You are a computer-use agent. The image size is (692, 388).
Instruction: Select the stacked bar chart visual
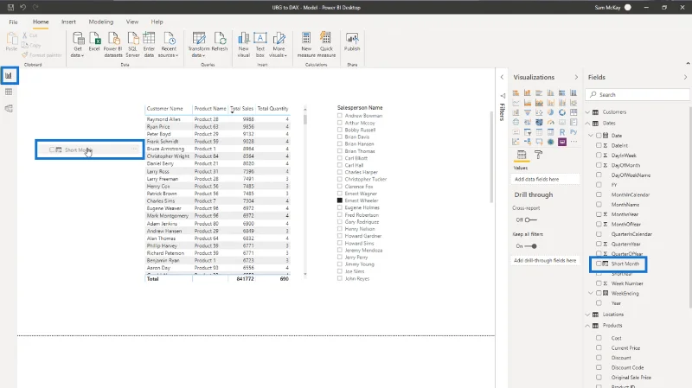tap(516, 93)
